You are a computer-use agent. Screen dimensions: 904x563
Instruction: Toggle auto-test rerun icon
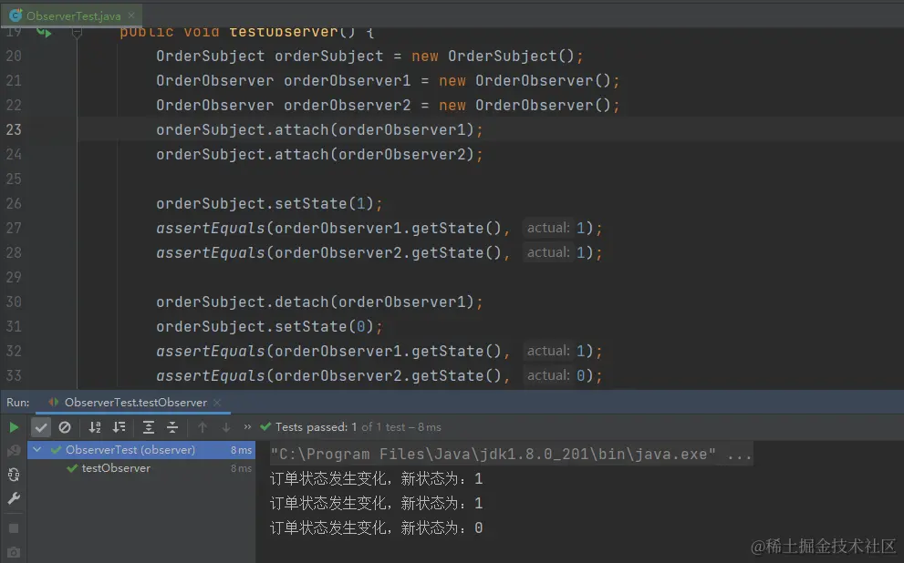tap(14, 475)
